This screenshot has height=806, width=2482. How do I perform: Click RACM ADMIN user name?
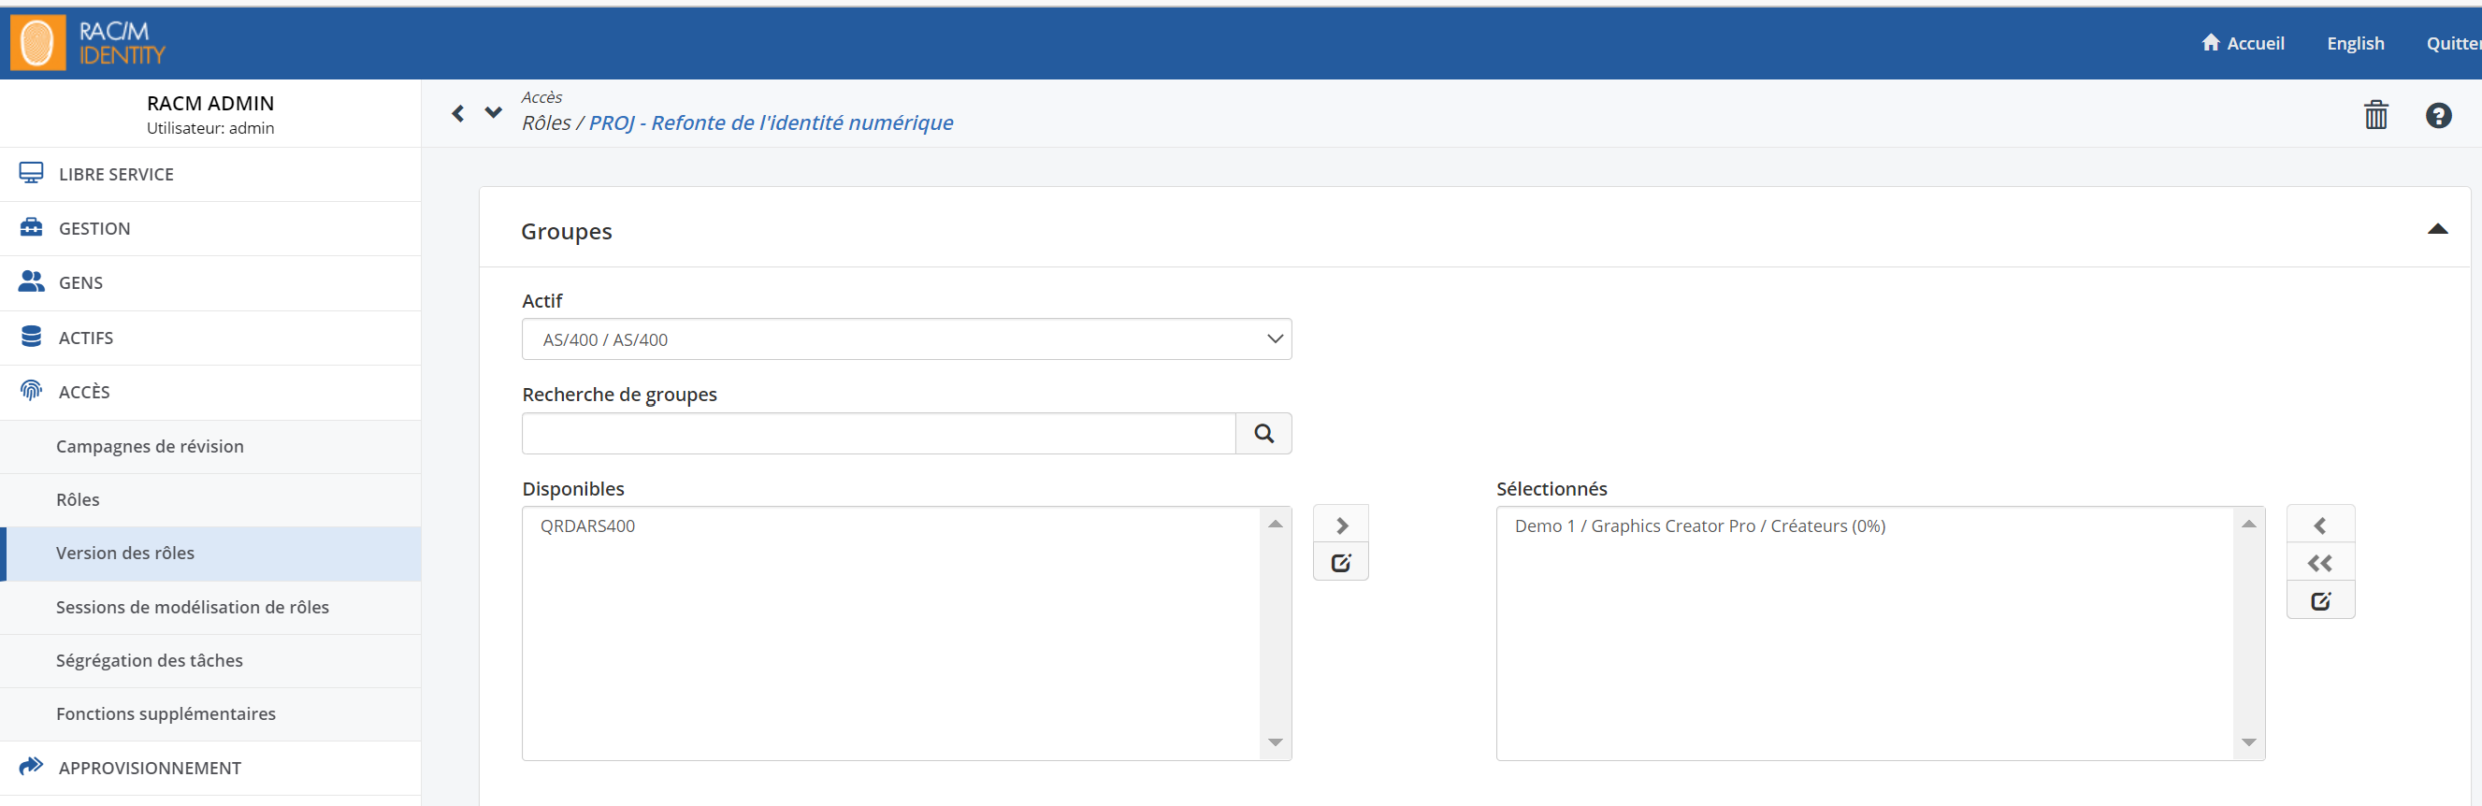(x=210, y=103)
